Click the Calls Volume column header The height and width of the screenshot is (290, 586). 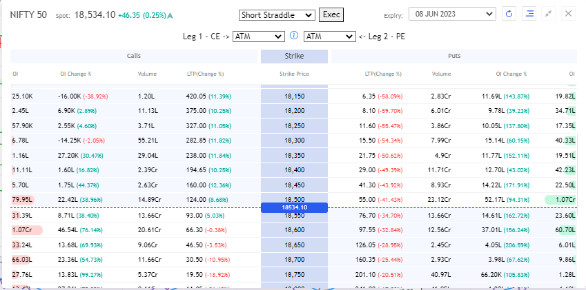pos(147,74)
